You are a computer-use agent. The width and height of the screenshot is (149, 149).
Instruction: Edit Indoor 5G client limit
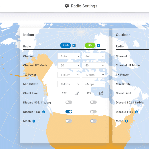(x=101, y=93)
